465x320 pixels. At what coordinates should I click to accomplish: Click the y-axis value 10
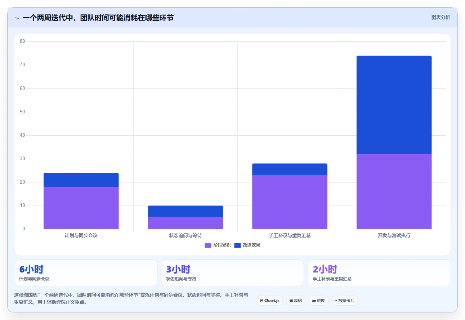22,206
